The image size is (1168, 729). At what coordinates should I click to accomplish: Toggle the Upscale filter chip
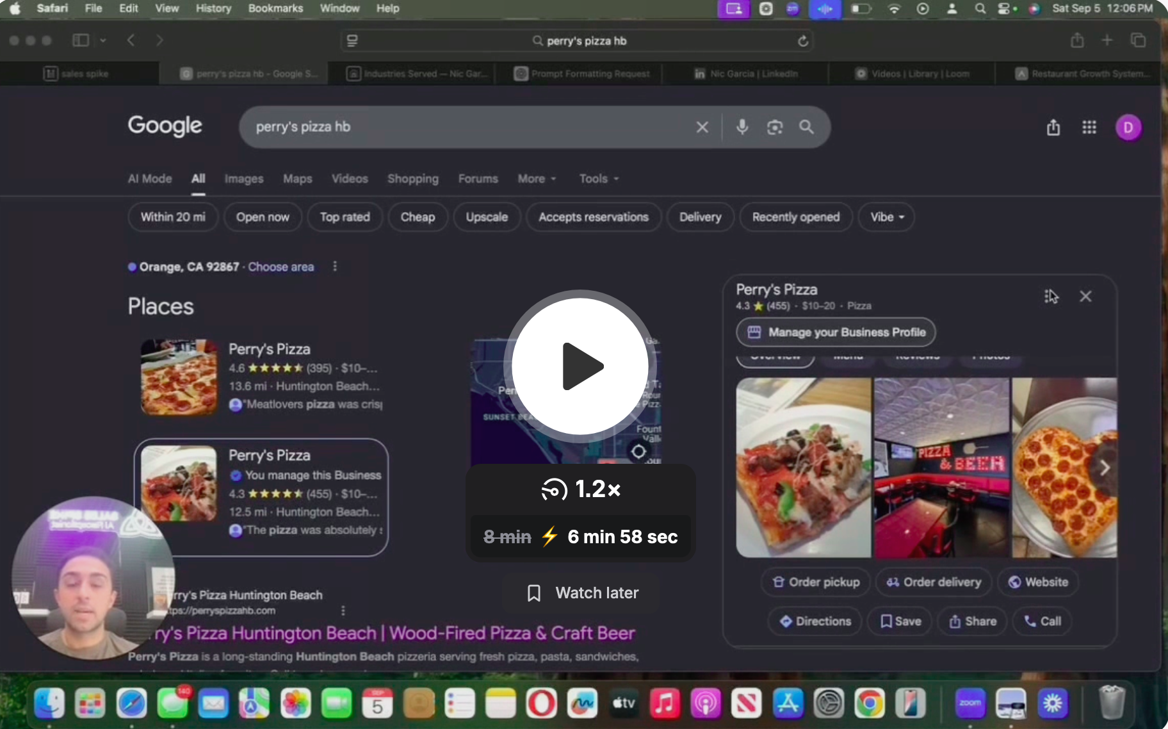pos(487,217)
